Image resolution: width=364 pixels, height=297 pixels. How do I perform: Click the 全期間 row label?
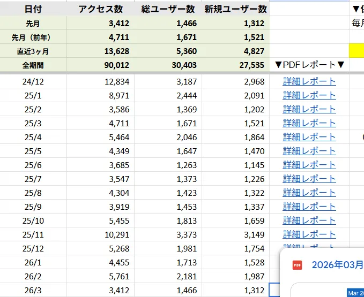tap(33, 65)
